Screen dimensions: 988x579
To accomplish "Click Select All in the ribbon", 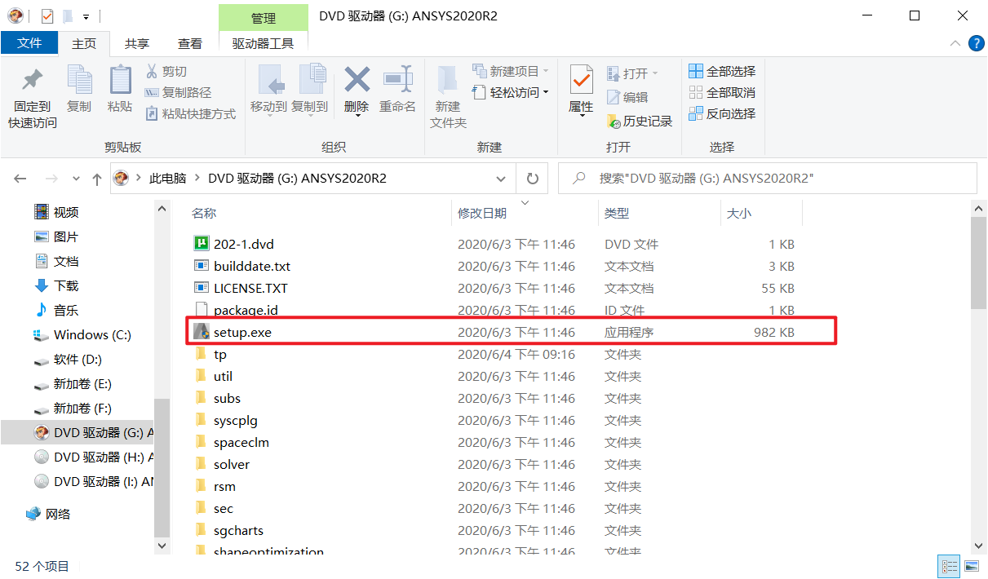I will pyautogui.click(x=722, y=72).
